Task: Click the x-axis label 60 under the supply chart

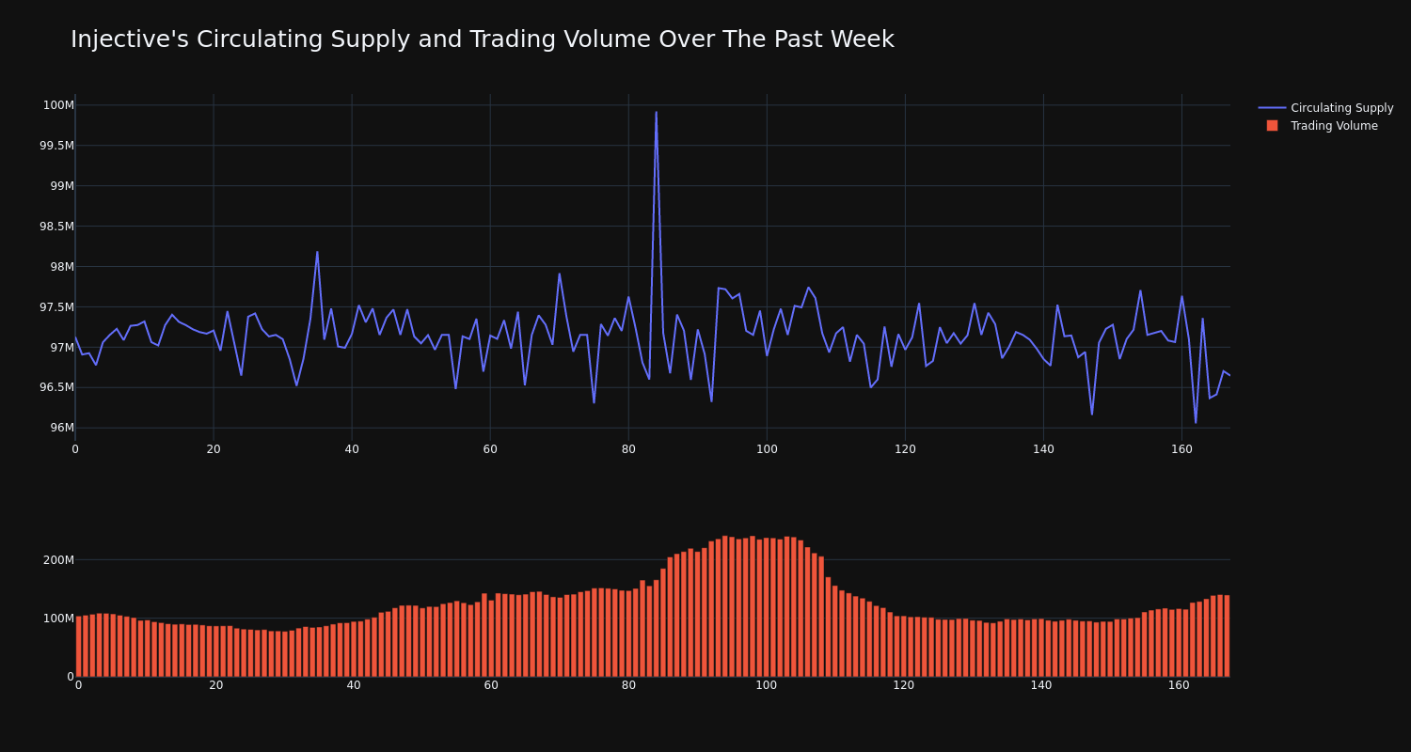Action: (490, 449)
